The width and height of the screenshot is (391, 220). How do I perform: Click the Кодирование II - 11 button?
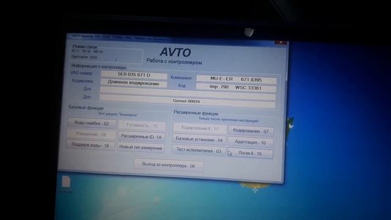pos(200,128)
